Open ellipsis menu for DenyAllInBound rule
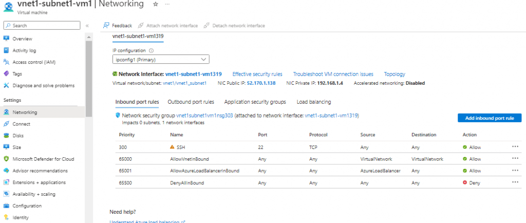Image resolution: width=526 pixels, height=223 pixels. (x=515, y=182)
